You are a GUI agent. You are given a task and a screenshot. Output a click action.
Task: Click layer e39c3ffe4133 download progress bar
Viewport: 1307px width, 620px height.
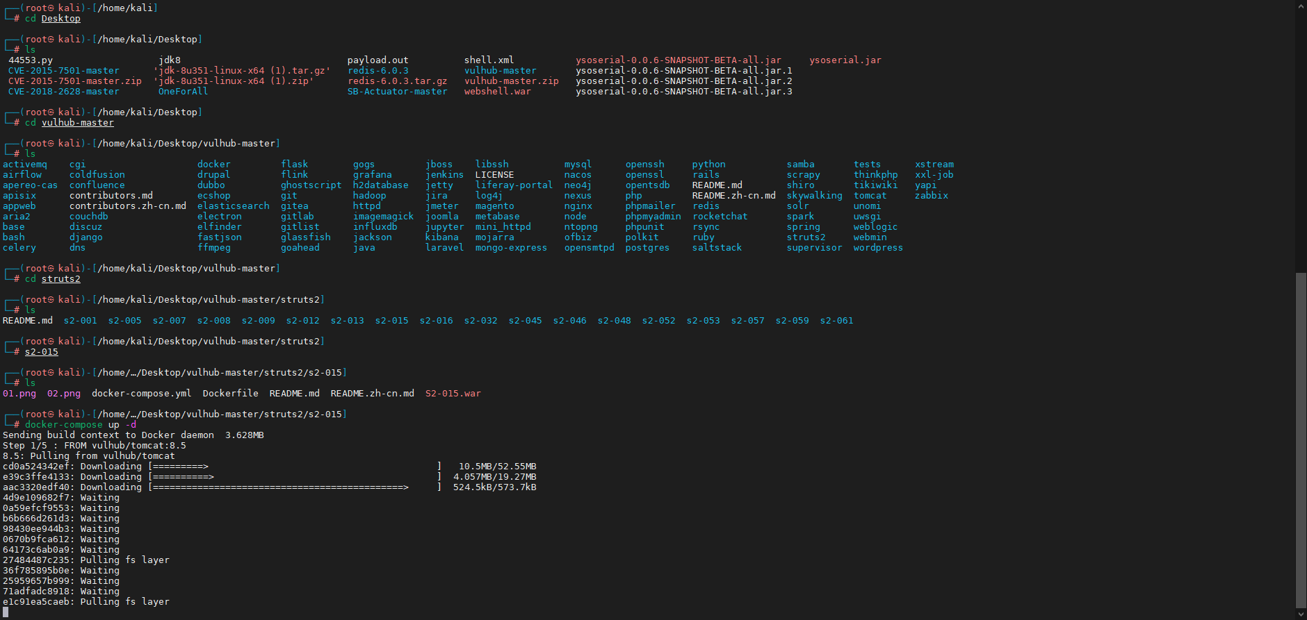point(295,477)
